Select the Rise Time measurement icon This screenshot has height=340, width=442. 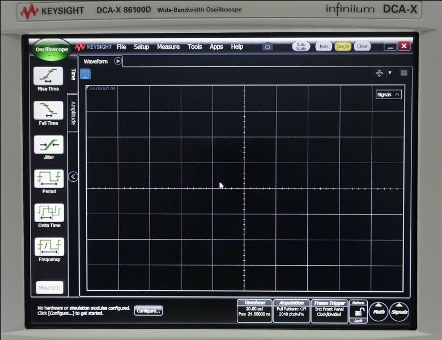point(49,77)
